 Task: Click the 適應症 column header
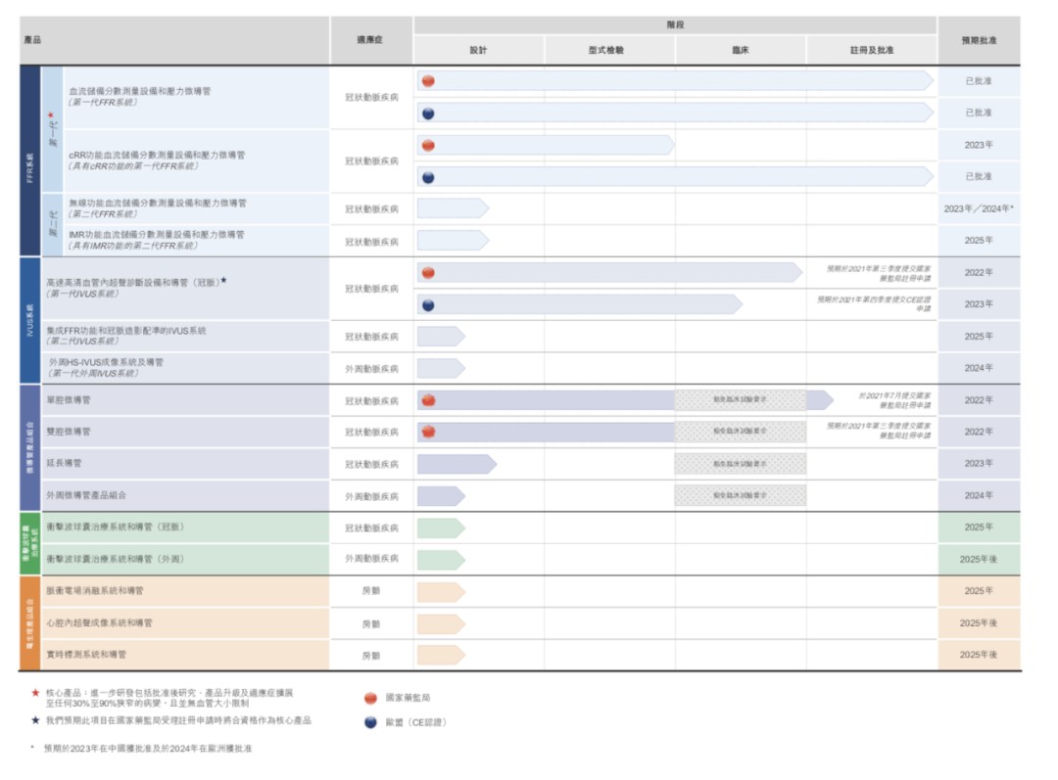pos(371,40)
